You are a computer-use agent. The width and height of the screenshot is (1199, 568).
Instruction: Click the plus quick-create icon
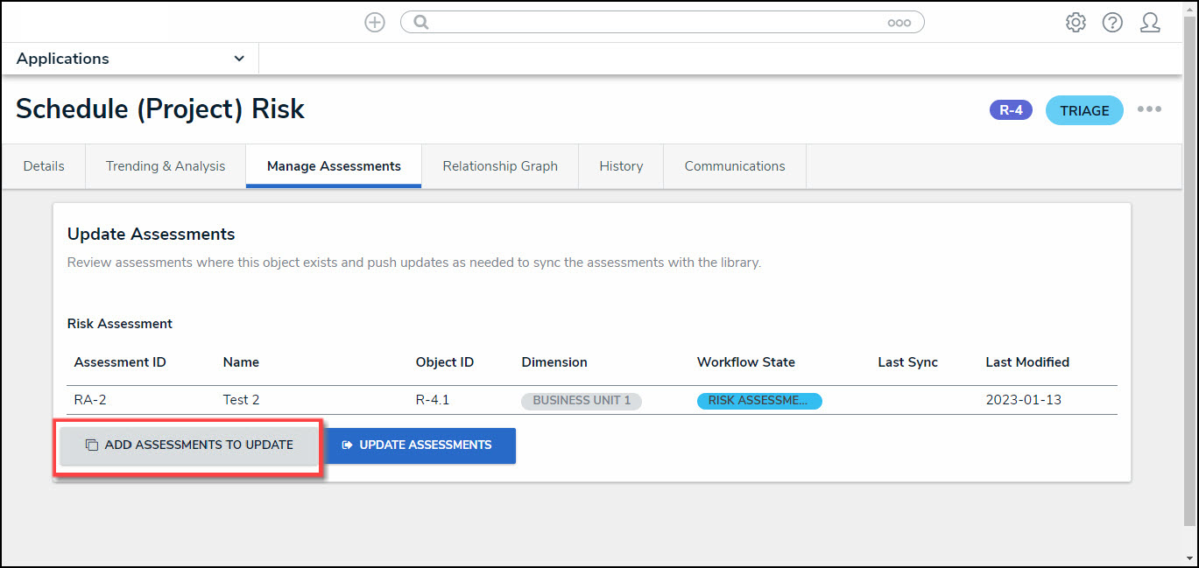click(x=375, y=23)
